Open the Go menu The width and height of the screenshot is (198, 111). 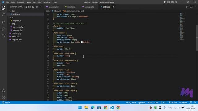(x=34, y=2)
